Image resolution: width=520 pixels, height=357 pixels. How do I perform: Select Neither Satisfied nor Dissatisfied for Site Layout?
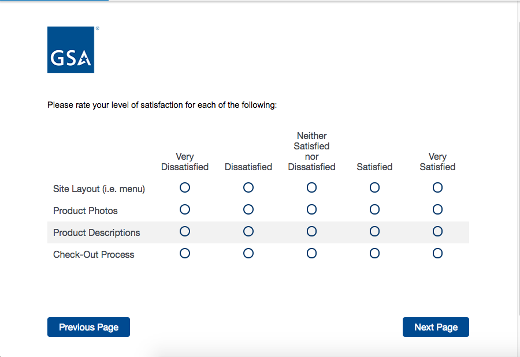pos(311,187)
